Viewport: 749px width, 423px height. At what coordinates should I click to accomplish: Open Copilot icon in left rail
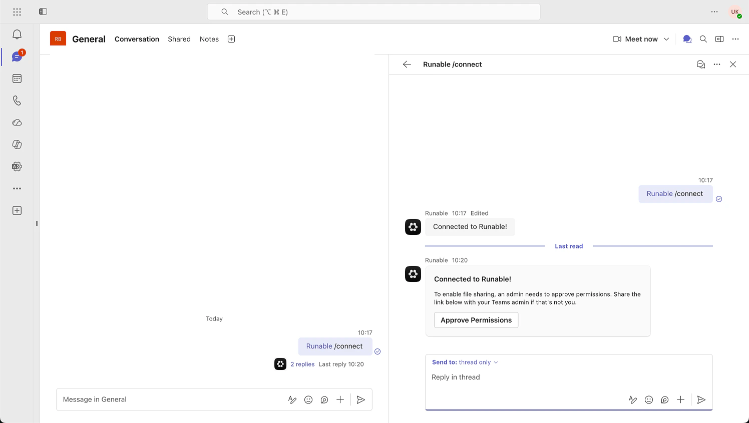tap(17, 144)
